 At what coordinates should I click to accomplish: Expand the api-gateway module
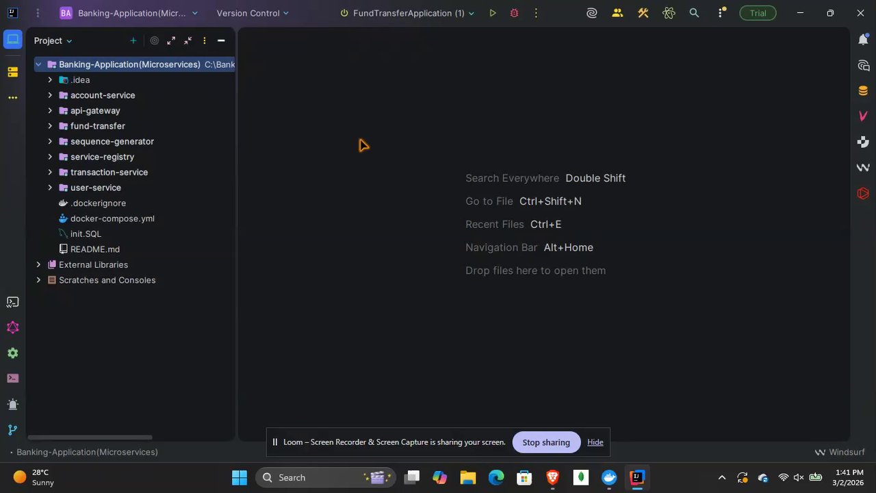[x=50, y=110]
